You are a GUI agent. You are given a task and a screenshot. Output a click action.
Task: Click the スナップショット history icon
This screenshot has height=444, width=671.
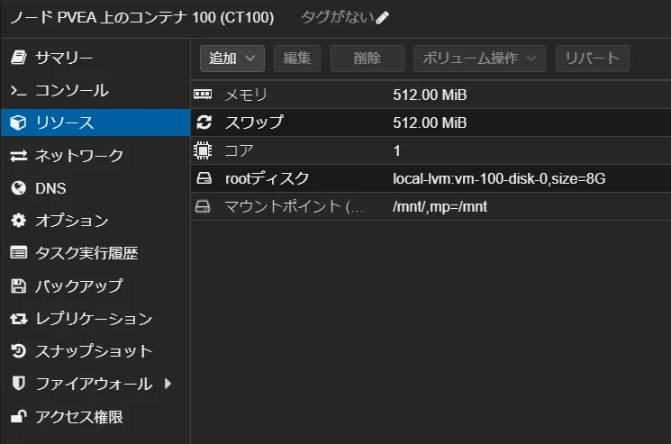[18, 351]
